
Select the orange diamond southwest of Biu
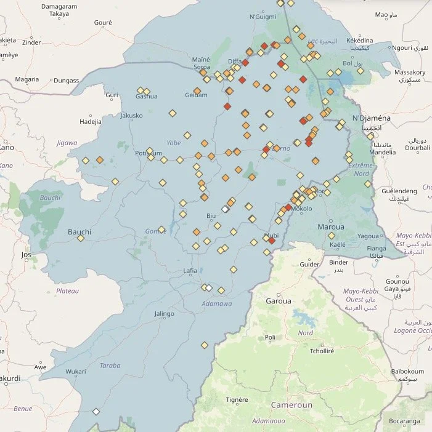197,232
